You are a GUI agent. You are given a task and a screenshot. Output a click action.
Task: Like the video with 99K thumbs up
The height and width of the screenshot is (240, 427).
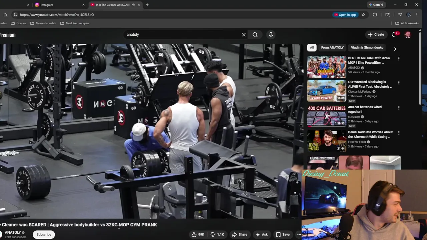pyautogui.click(x=197, y=235)
